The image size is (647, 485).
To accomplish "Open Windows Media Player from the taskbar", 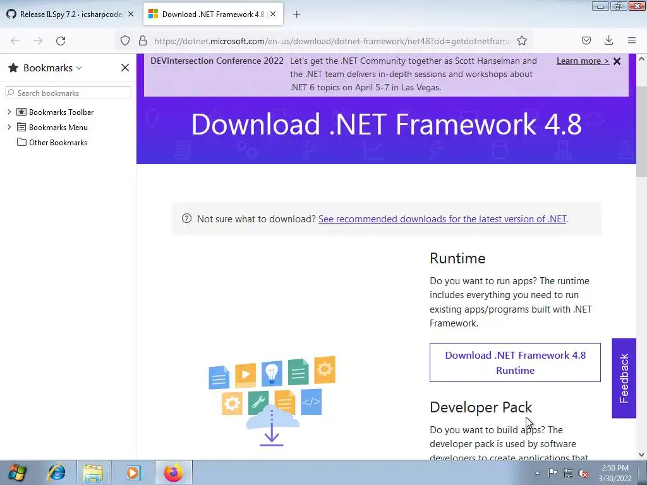I will [133, 472].
